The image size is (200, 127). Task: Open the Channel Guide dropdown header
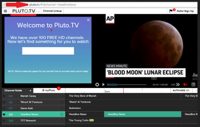tap(17, 90)
